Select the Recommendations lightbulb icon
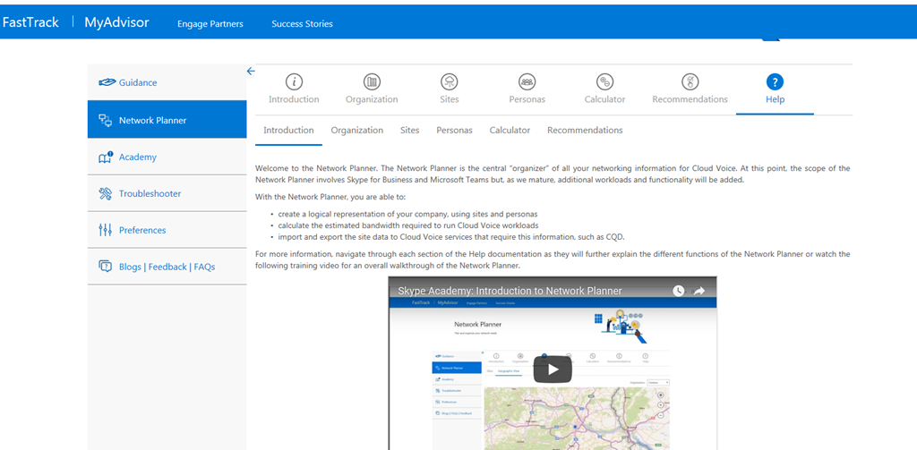This screenshot has width=917, height=450. (x=690, y=81)
